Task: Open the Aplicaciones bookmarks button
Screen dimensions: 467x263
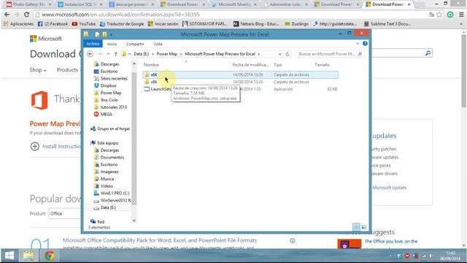Action: click(18, 23)
